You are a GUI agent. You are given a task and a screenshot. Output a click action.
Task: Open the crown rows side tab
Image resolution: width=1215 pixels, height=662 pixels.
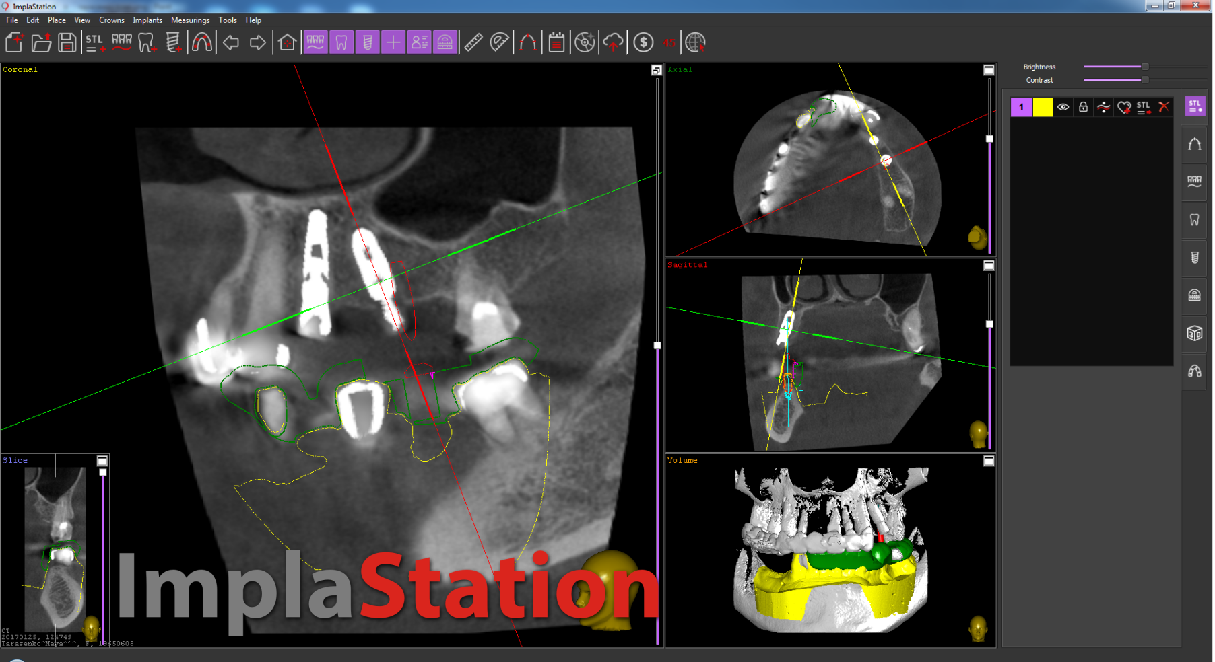pos(1194,182)
